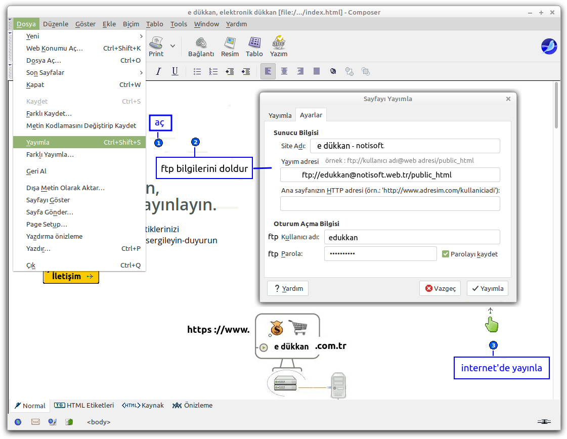Image resolution: width=567 pixels, height=439 pixels.
Task: Open the dropdown arrow next to Print
Action: point(172,46)
